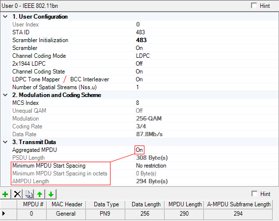Enable Hint checkbox in User 0 header
The width and height of the screenshot is (279, 221).
[x=254, y=5]
